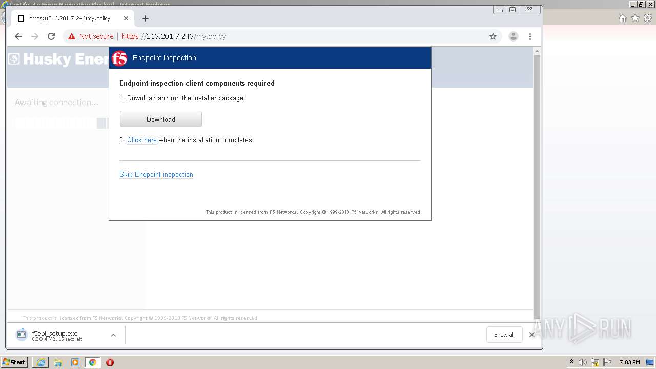The image size is (656, 369).
Task: Minimize the Chrome window
Action: point(500,10)
